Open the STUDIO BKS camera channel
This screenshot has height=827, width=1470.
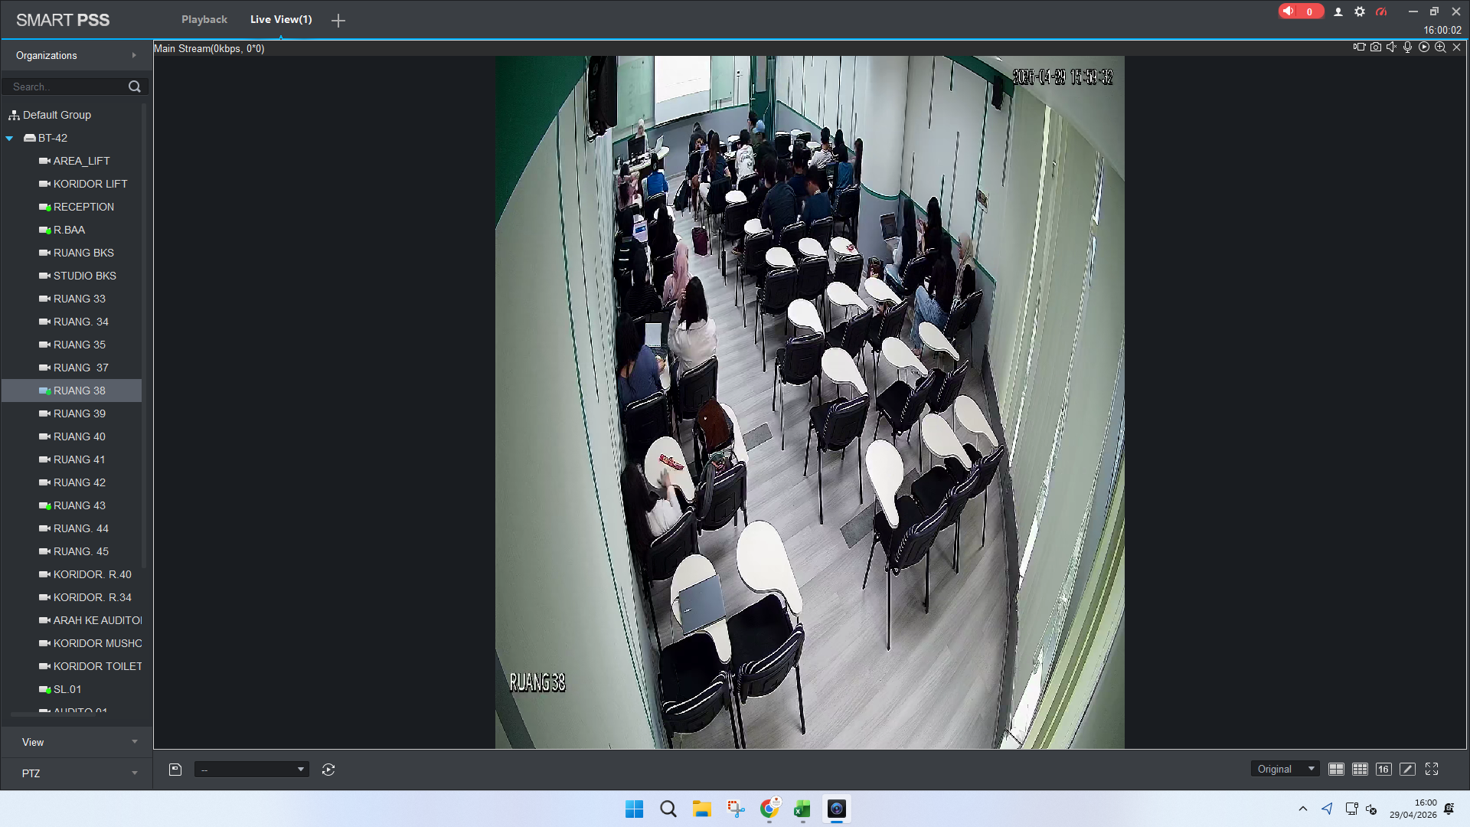[x=85, y=276]
